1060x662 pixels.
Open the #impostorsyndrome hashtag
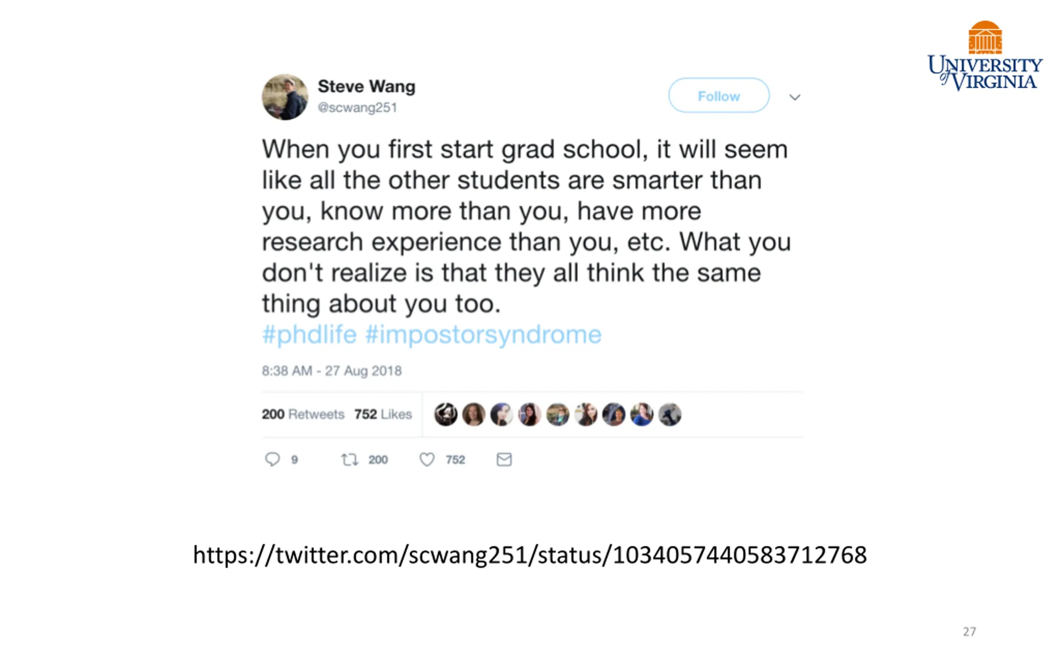[x=483, y=335]
